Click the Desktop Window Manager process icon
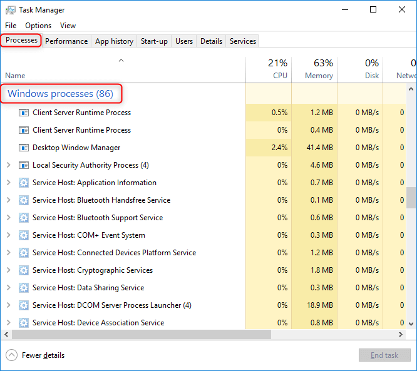This screenshot has width=417, height=371. pos(24,148)
